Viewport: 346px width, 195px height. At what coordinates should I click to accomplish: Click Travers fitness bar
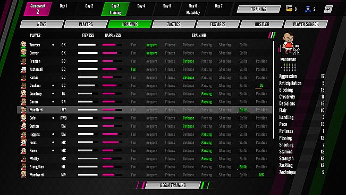point(88,45)
